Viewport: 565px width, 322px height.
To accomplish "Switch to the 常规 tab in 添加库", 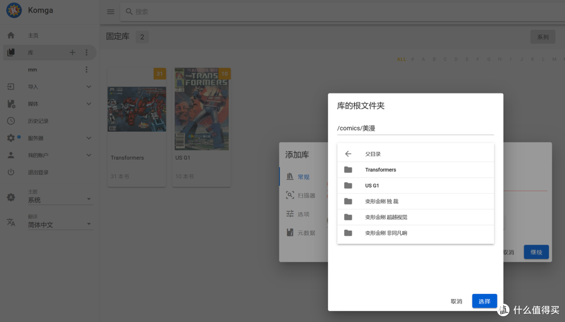I will [303, 176].
